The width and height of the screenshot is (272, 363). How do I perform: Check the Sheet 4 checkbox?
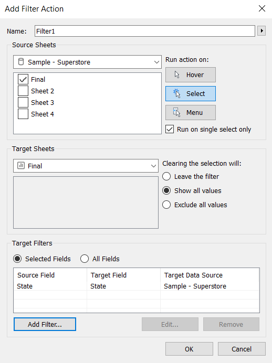[23, 114]
